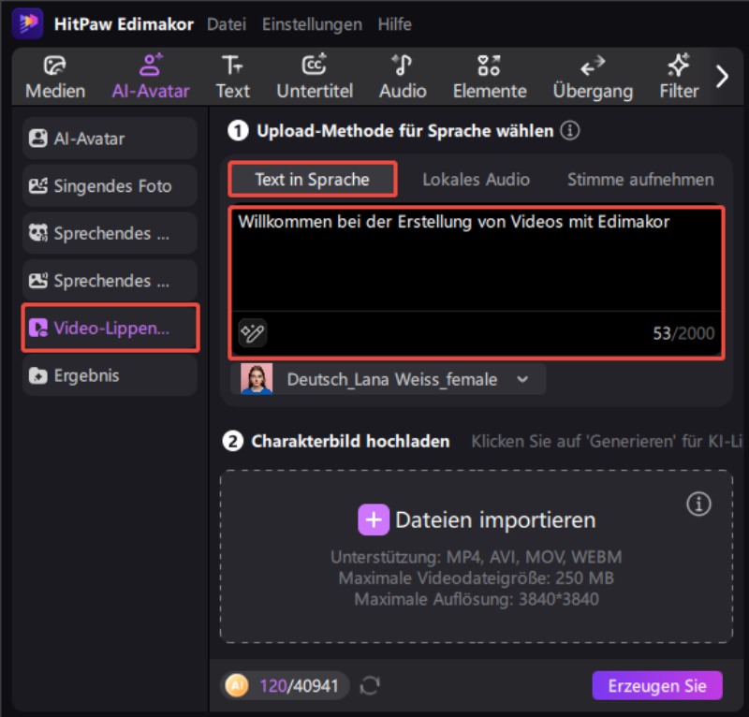This screenshot has height=717, width=749.
Task: Click the Erzeugen Sie button
Action: tap(657, 686)
